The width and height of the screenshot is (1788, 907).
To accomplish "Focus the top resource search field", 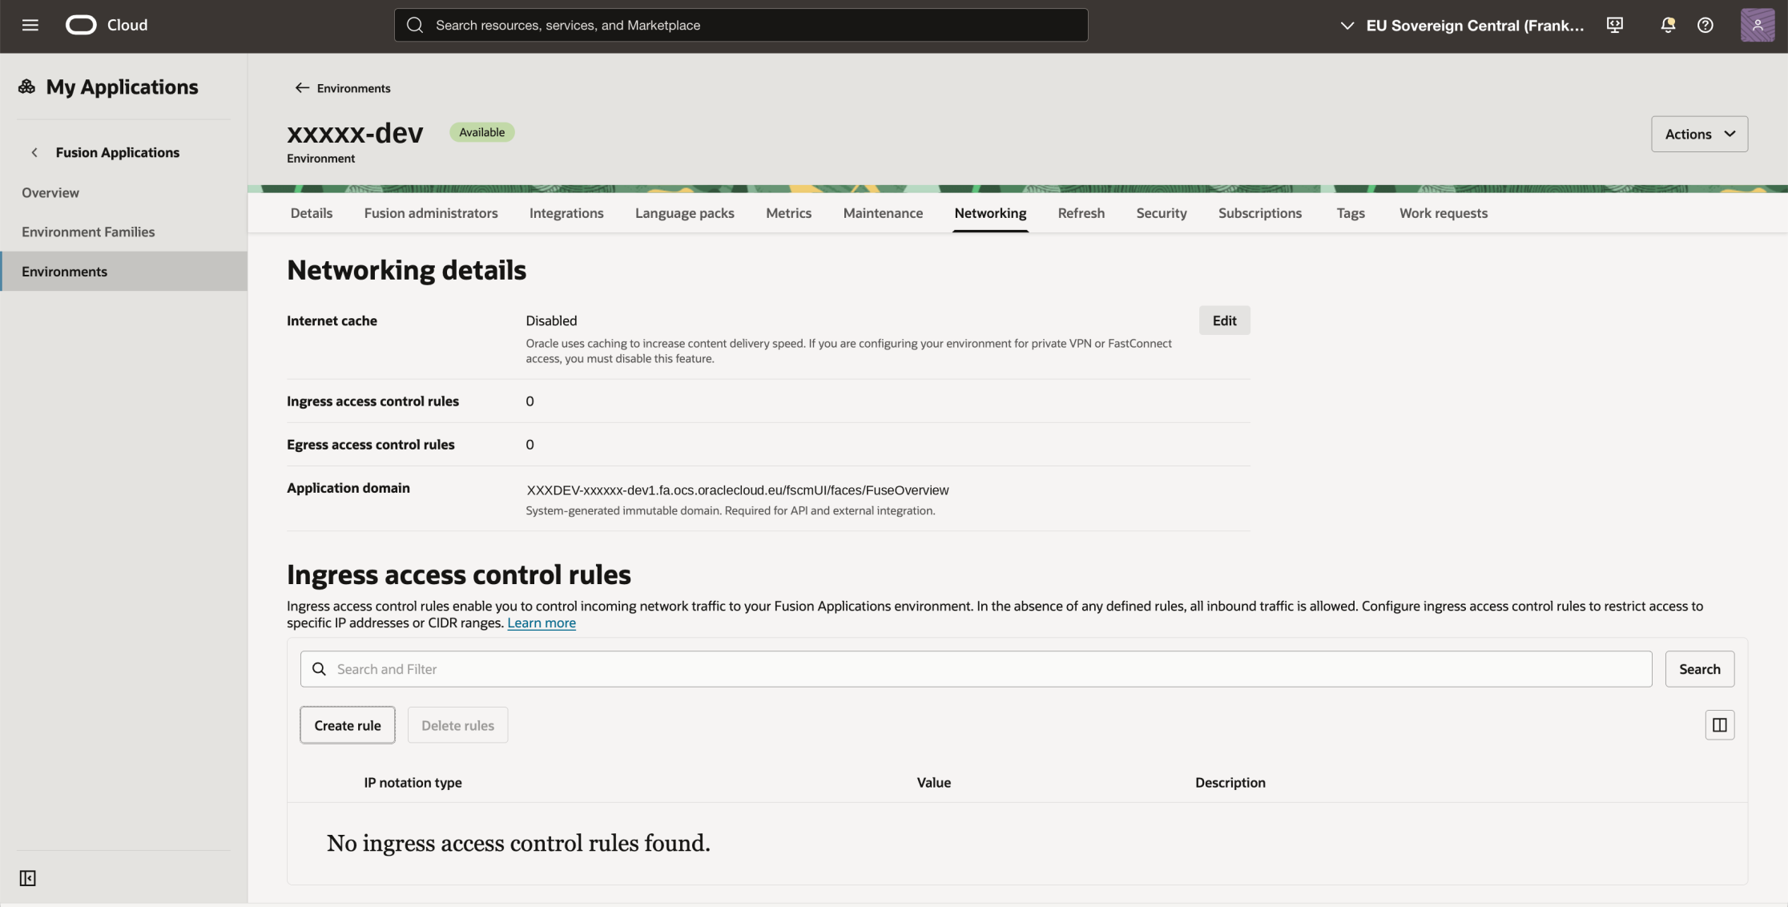I will click(x=741, y=25).
